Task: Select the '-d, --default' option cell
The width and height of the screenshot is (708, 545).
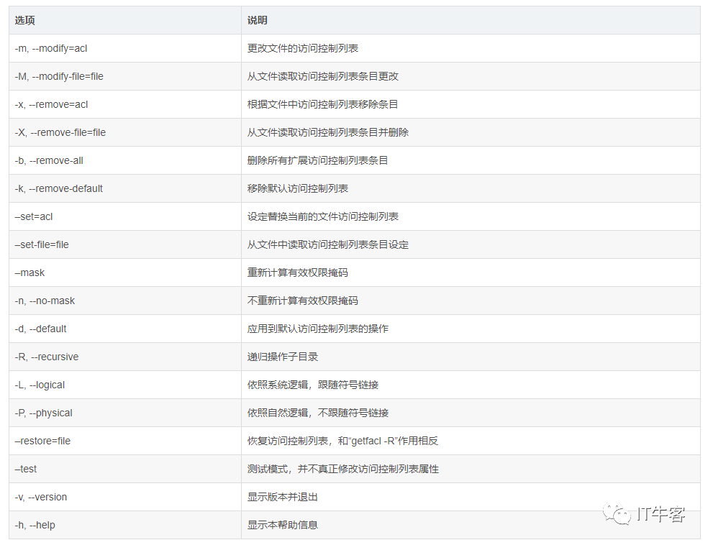Action: [125, 329]
